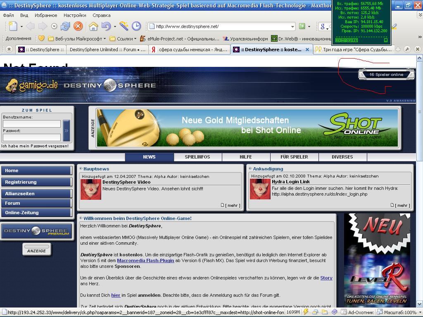The width and height of the screenshot is (423, 317).
Task: Click the page vertical scrollbar down arrow
Action: point(420,304)
